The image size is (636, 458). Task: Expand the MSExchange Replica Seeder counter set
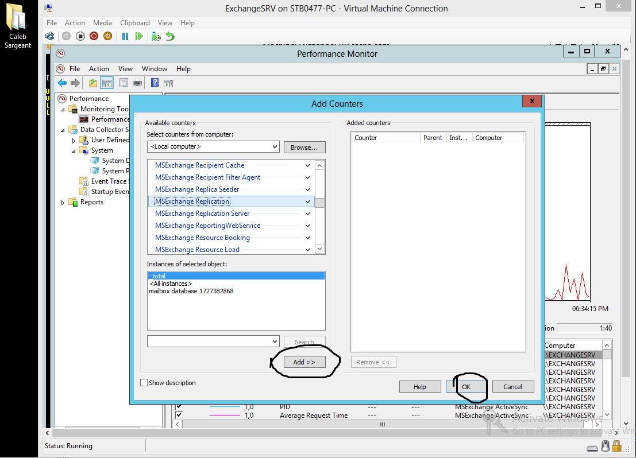coord(307,189)
